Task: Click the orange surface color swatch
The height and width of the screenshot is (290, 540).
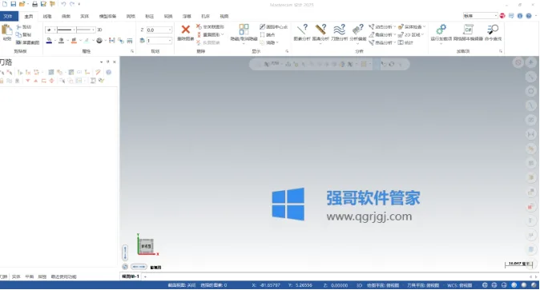Action: (74, 41)
